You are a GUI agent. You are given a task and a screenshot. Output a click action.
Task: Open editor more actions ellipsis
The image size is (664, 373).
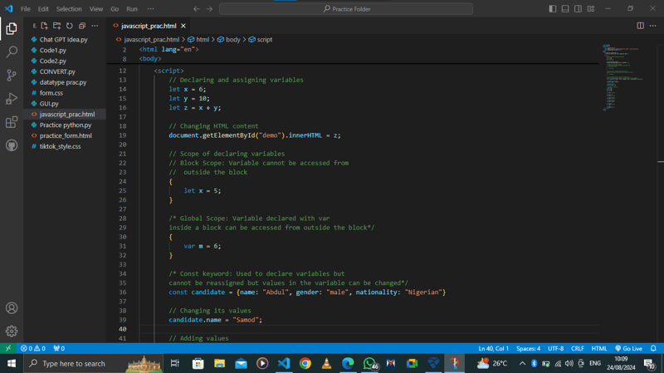click(x=653, y=26)
